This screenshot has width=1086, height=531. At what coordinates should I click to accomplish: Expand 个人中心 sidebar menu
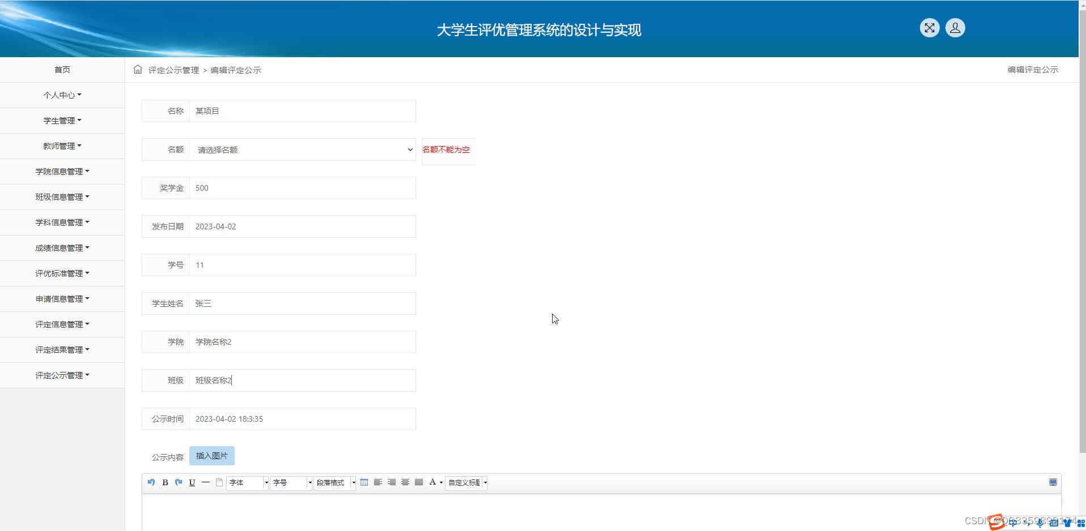62,95
